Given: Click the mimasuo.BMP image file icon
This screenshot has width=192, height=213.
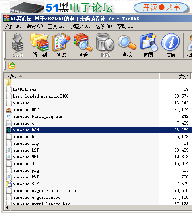Looking at the screenshot, I should (9, 110).
